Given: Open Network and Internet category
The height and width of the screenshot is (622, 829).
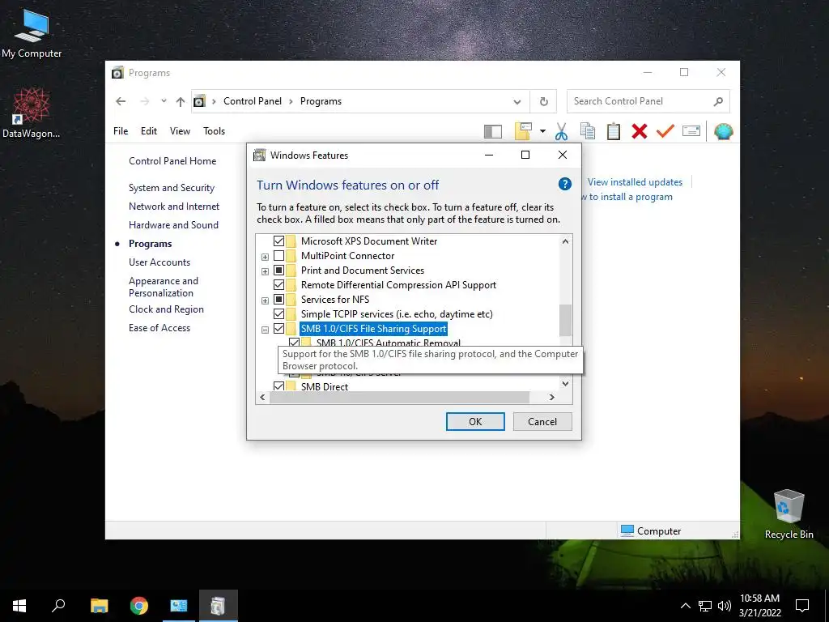Looking at the screenshot, I should [174, 207].
